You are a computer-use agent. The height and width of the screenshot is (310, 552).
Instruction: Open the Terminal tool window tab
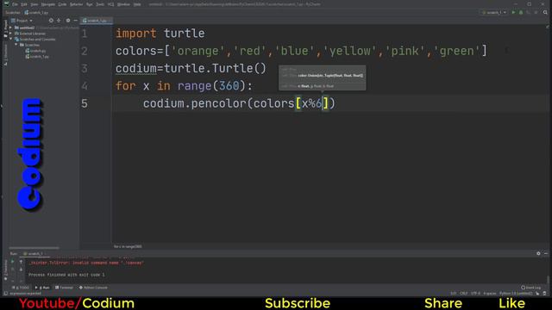click(64, 288)
